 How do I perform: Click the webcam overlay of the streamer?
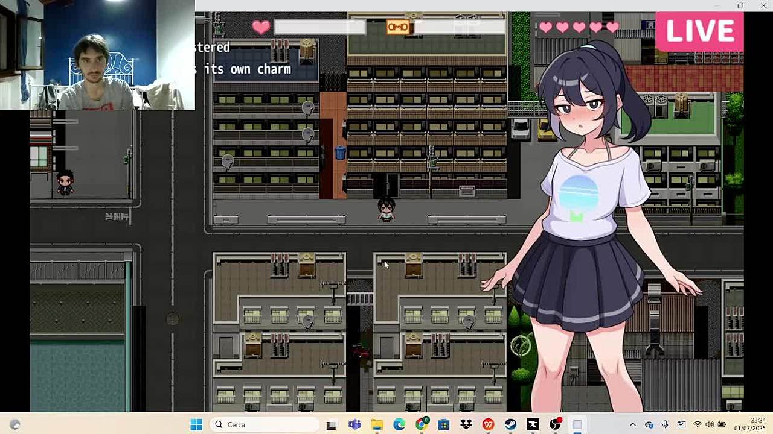pos(97,55)
